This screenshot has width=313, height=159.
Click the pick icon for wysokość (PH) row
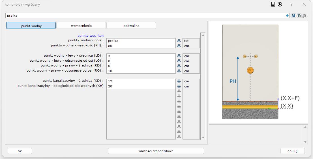(179, 46)
